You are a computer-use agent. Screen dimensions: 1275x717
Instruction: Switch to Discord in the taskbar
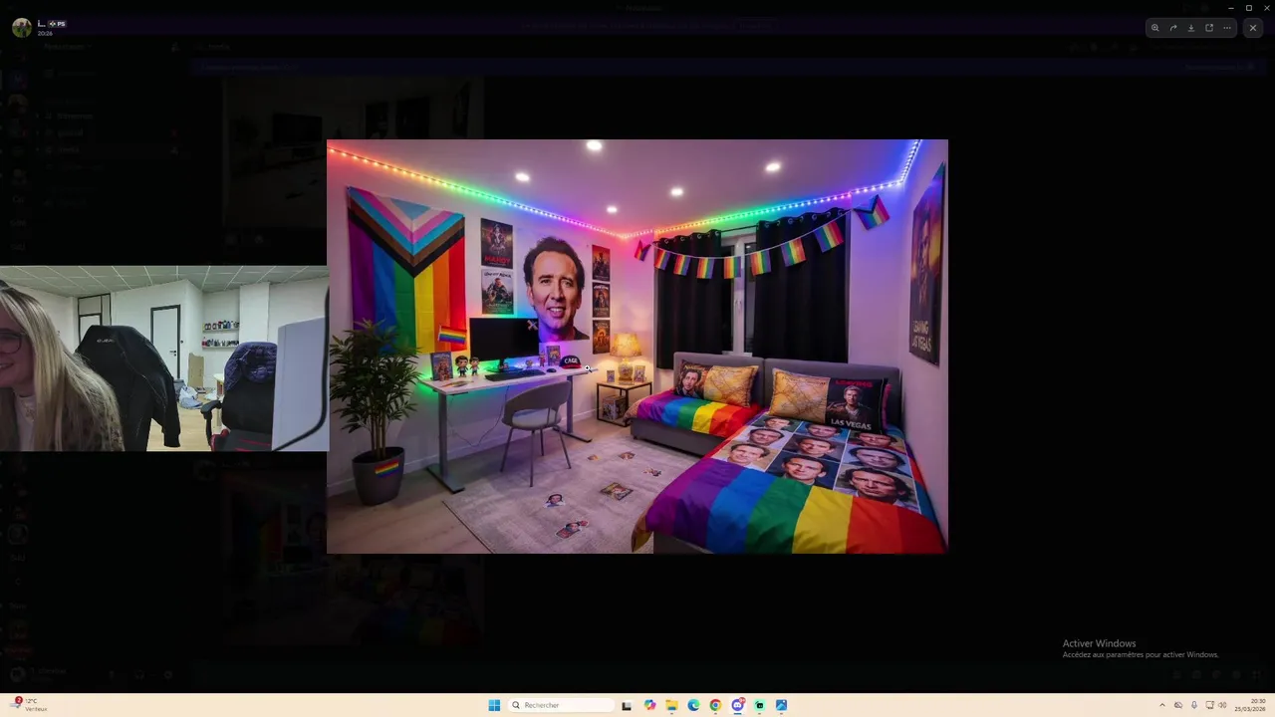(737, 705)
